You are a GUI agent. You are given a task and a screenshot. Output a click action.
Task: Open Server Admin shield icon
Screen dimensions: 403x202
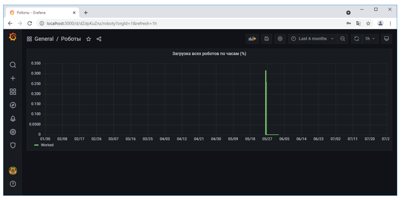coord(13,145)
